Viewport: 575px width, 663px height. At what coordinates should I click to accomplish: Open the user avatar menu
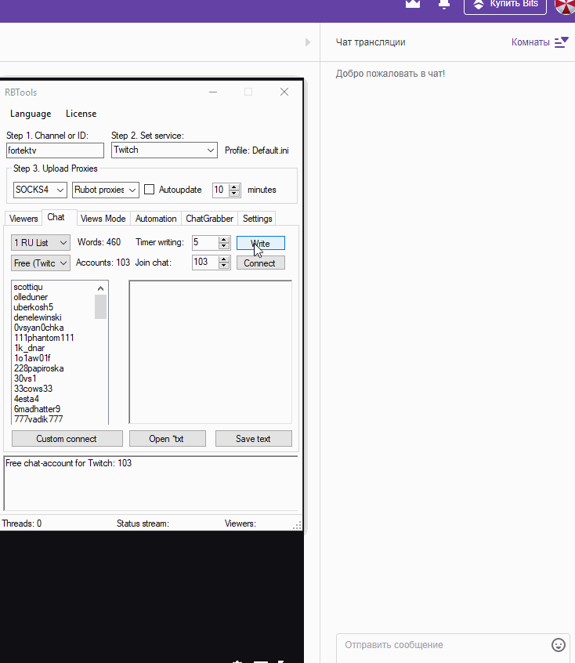point(565,5)
